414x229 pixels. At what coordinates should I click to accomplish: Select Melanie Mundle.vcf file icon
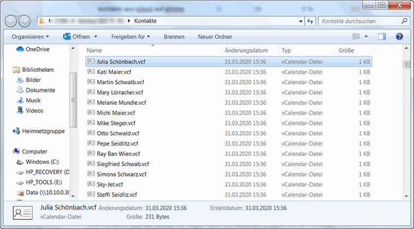(91, 103)
